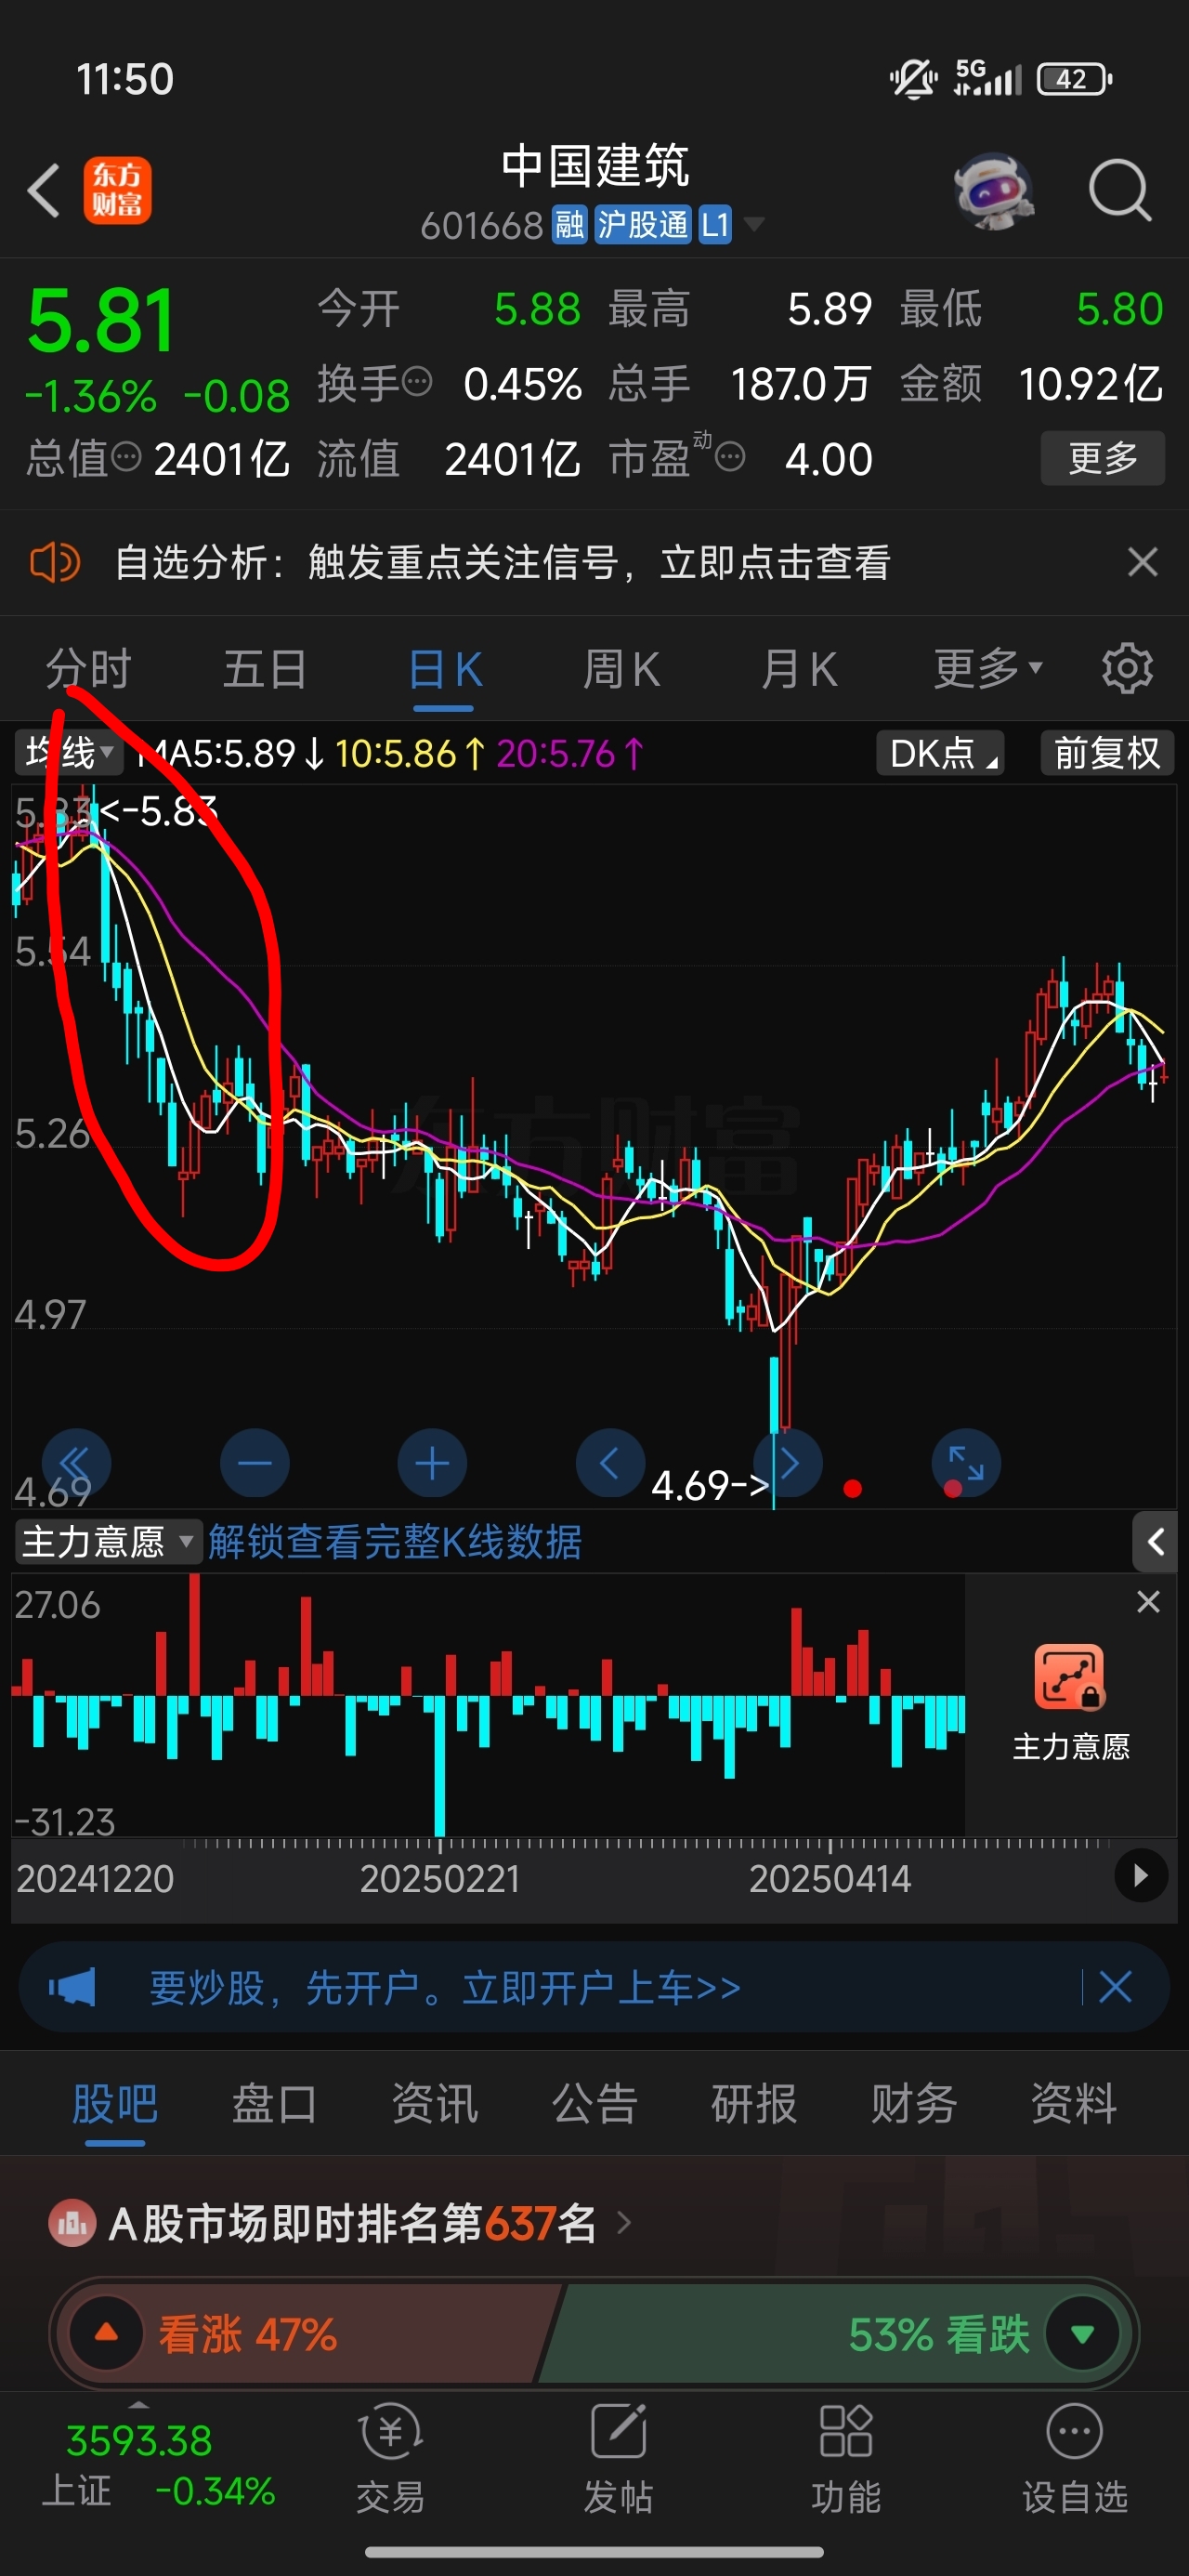Tap the 融 margin badge
The width and height of the screenshot is (1189, 2576).
coord(570,224)
